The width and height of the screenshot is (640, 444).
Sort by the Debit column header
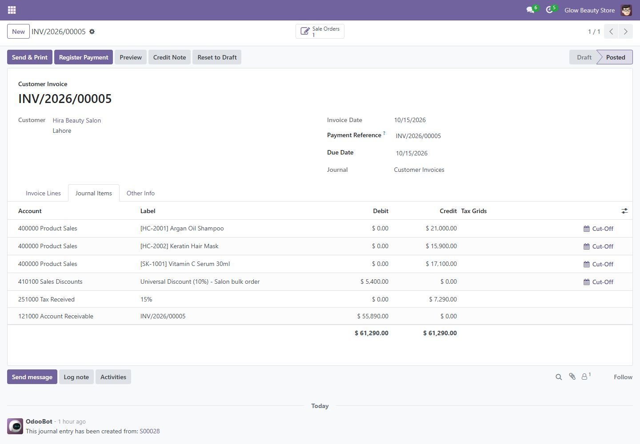coord(380,211)
